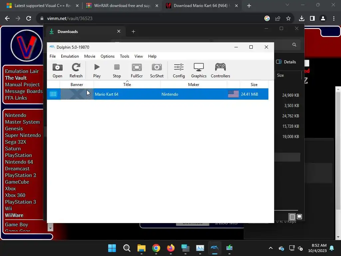Open the File menu
341x256 pixels.
click(53, 56)
